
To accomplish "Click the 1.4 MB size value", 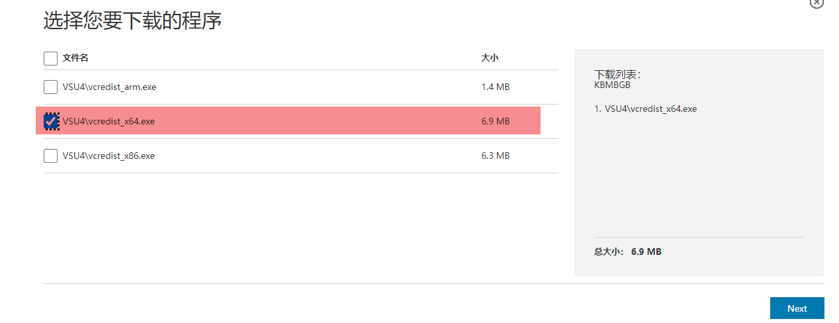I will [x=496, y=87].
